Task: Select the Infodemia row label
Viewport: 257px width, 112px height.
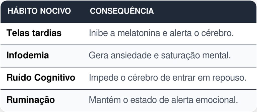Action: pos(28,55)
